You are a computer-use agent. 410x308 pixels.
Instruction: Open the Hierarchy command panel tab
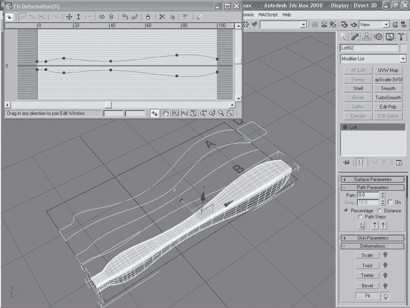(366, 37)
